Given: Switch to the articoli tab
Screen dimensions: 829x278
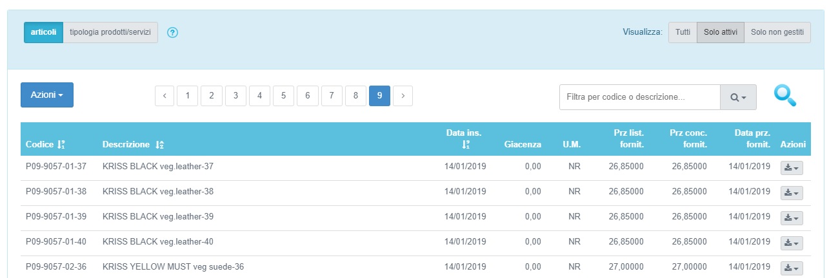Looking at the screenshot, I should point(43,32).
